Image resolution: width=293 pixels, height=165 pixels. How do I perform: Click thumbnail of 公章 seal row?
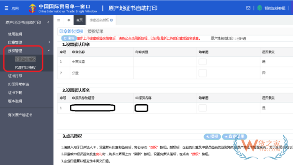pos(203,73)
